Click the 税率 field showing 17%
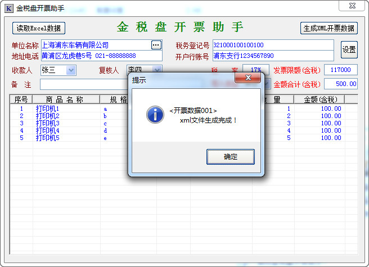The width and height of the screenshot is (369, 267). 256,70
